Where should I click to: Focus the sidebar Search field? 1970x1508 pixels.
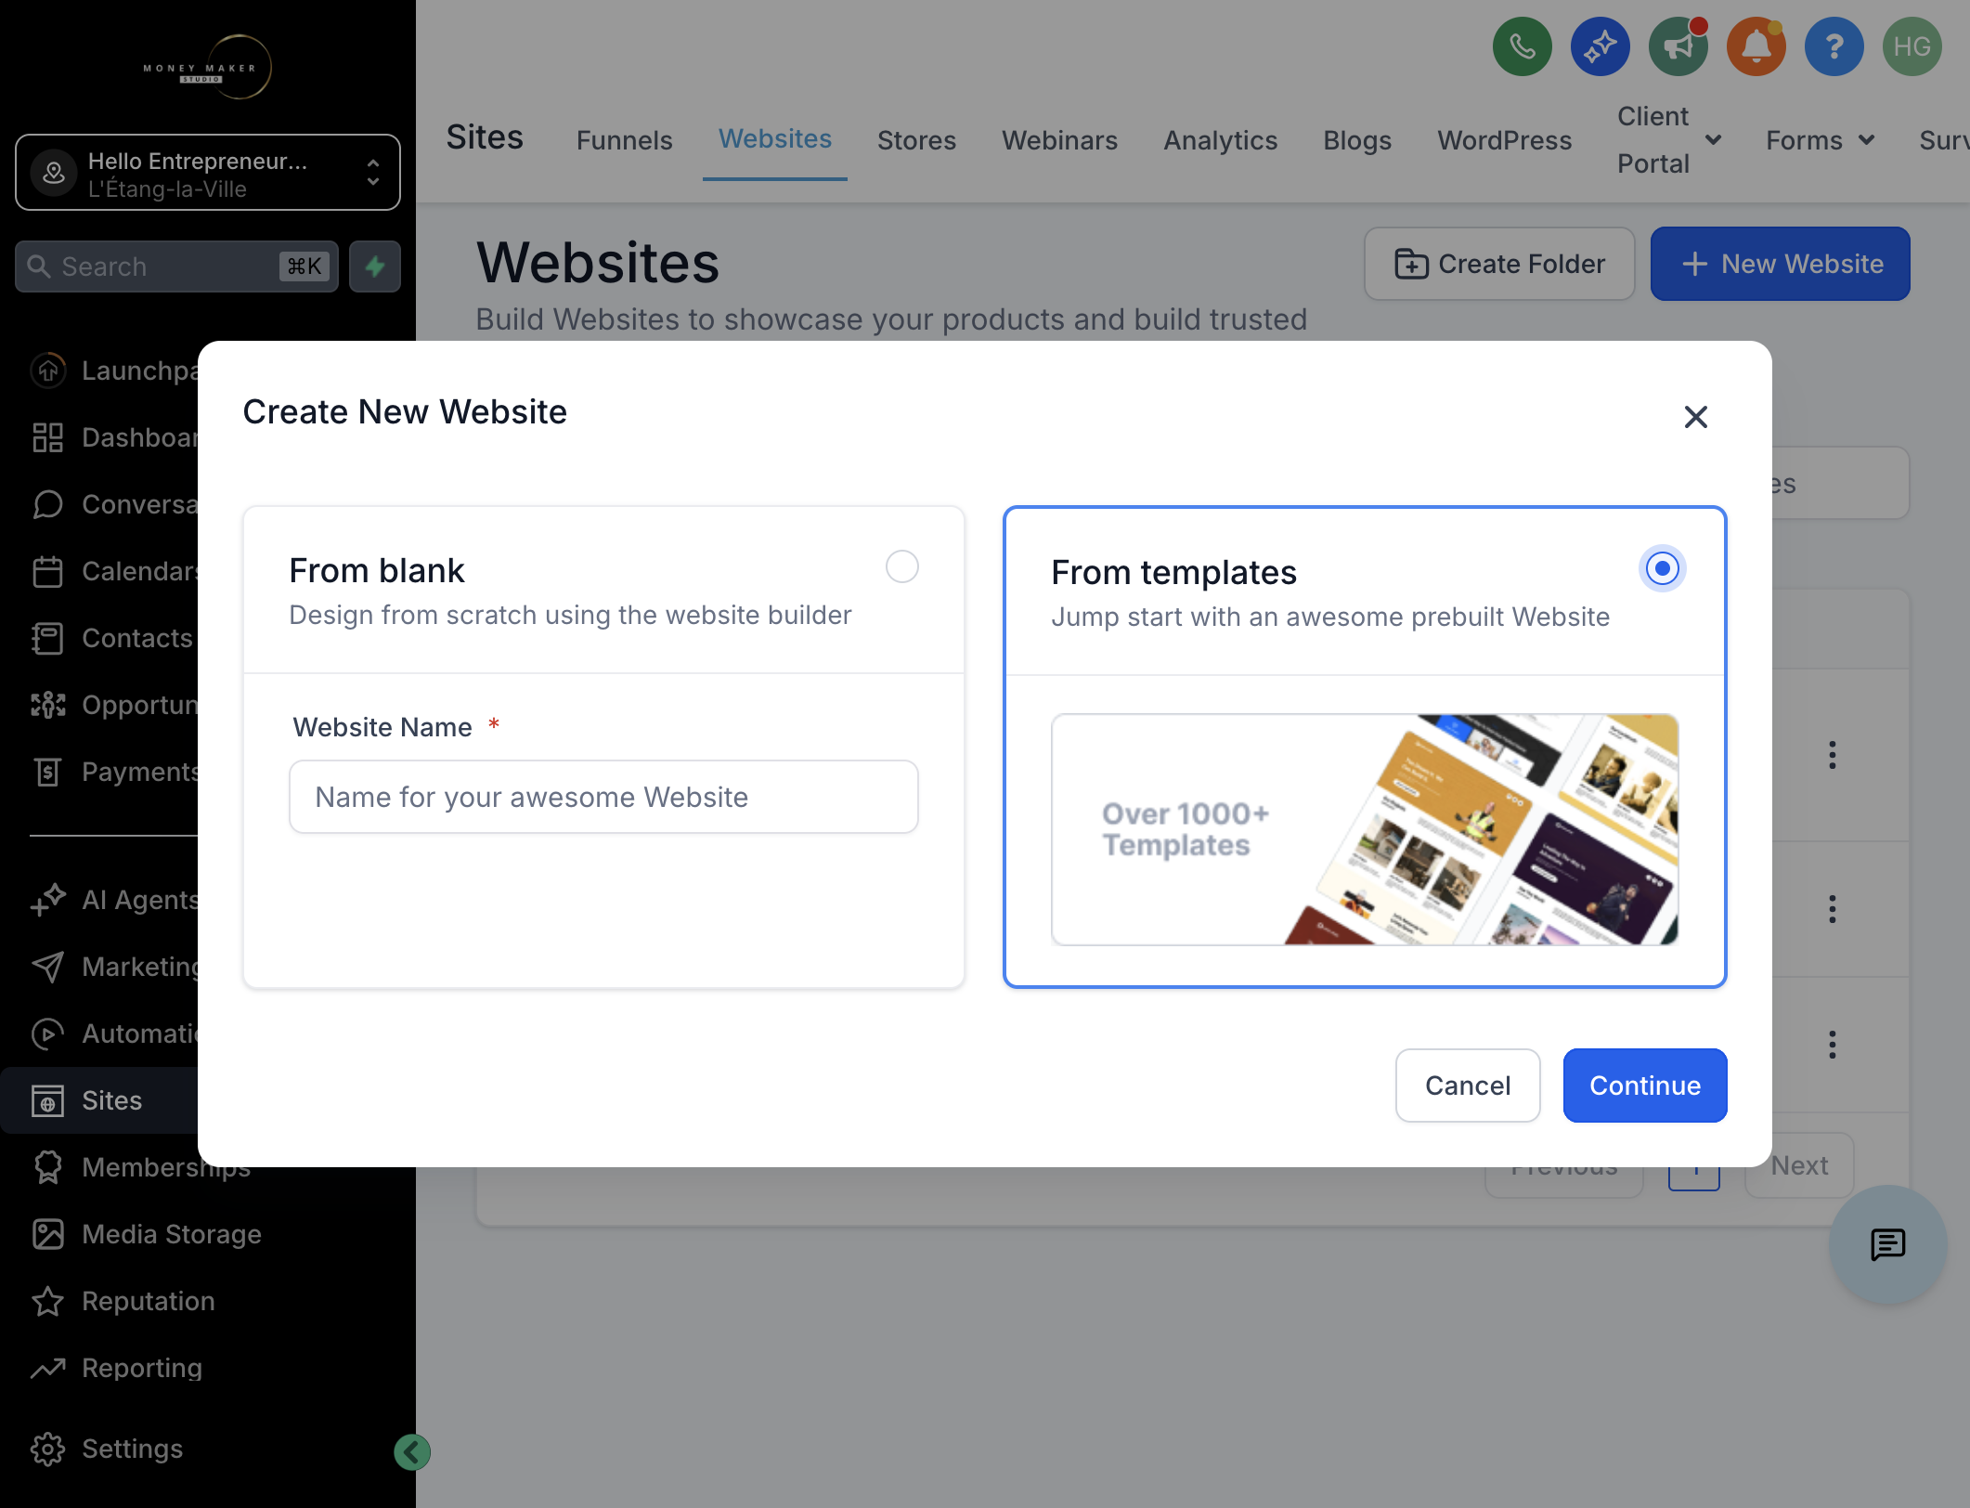coord(176,266)
